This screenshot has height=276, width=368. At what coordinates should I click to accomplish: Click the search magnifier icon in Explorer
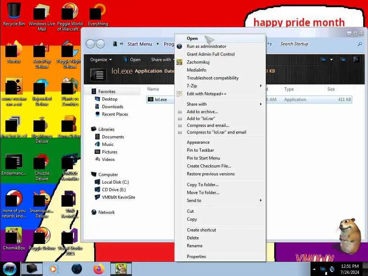360,44
